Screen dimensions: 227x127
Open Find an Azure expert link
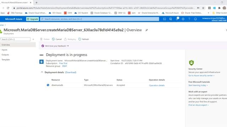199,105
